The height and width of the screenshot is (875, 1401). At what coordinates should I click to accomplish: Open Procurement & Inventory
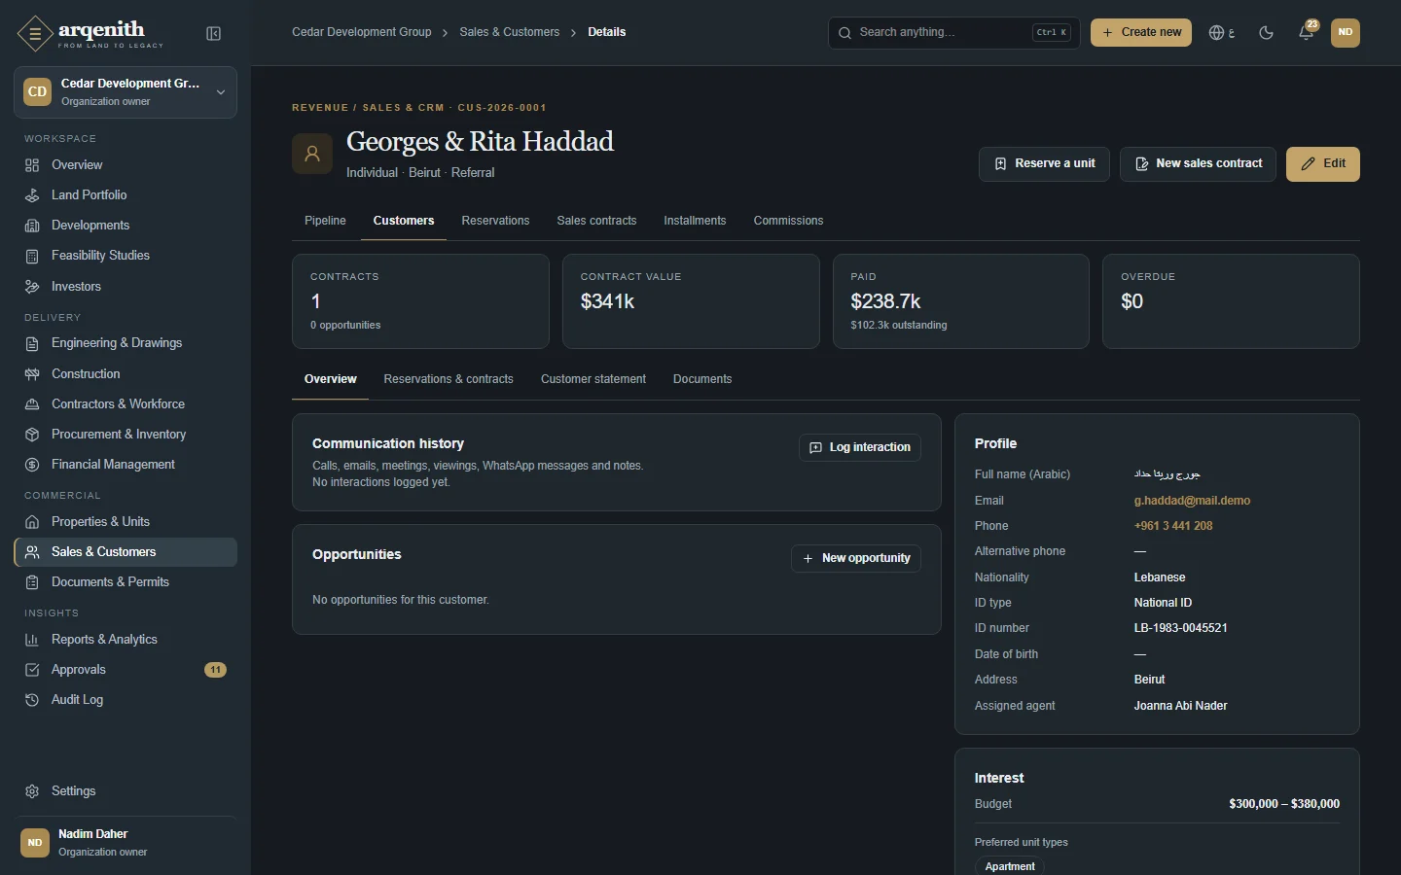pos(126,435)
